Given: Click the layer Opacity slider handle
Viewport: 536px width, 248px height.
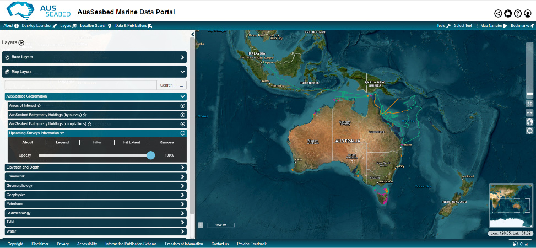Looking at the screenshot, I should click(x=151, y=155).
